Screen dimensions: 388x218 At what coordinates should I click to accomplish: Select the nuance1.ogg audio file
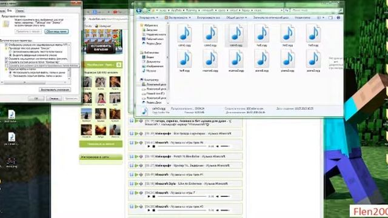pyautogui.click(x=210, y=61)
